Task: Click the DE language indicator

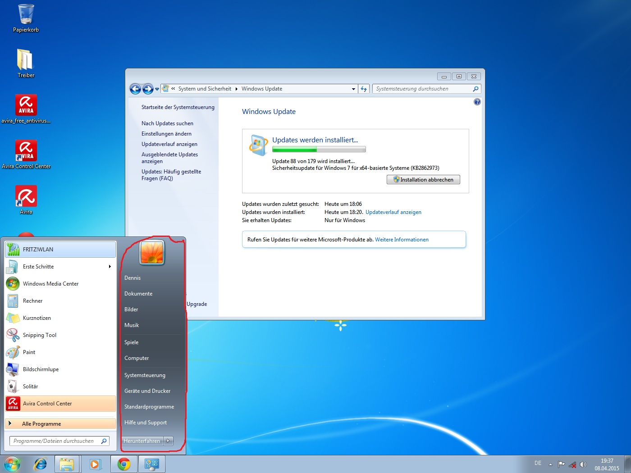Action: coord(538,463)
